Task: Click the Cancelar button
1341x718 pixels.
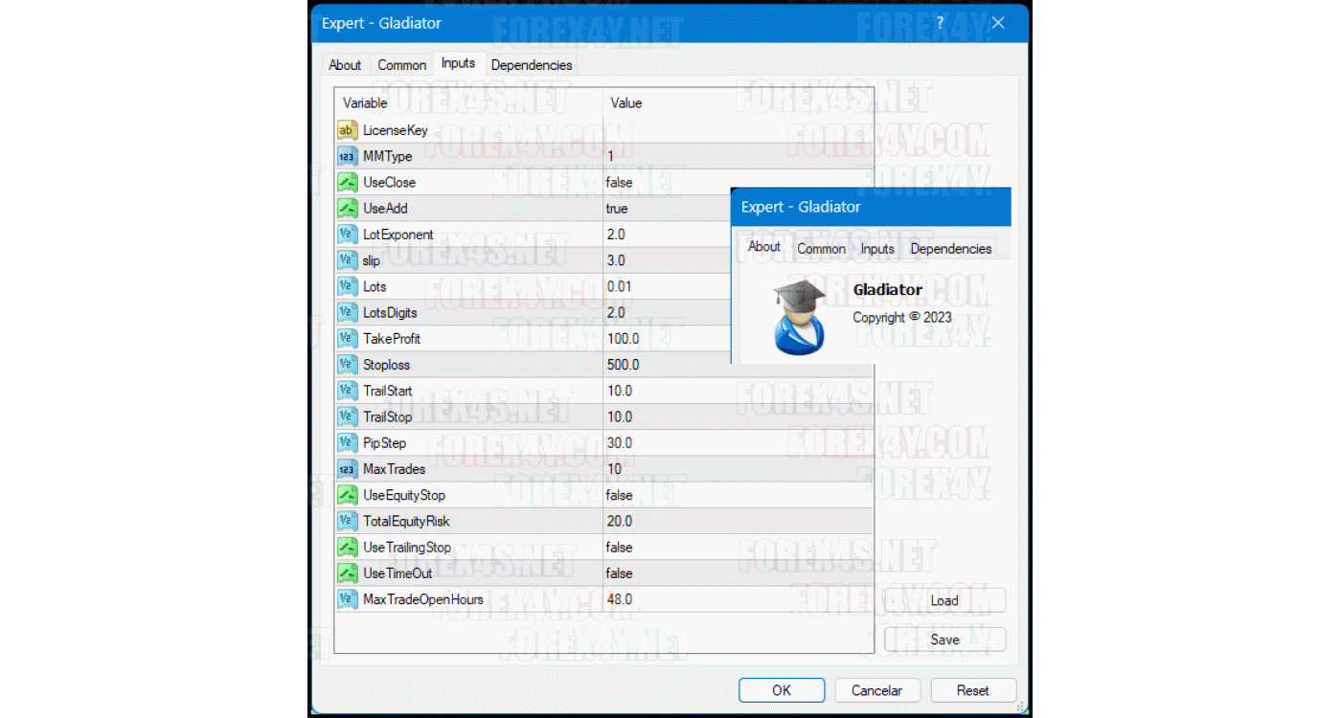Action: pyautogui.click(x=876, y=690)
